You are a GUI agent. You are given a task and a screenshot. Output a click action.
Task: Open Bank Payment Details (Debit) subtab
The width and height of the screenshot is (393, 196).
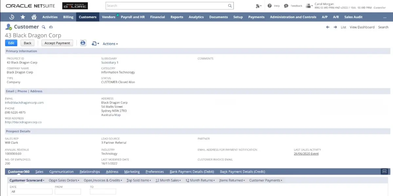tap(192, 171)
